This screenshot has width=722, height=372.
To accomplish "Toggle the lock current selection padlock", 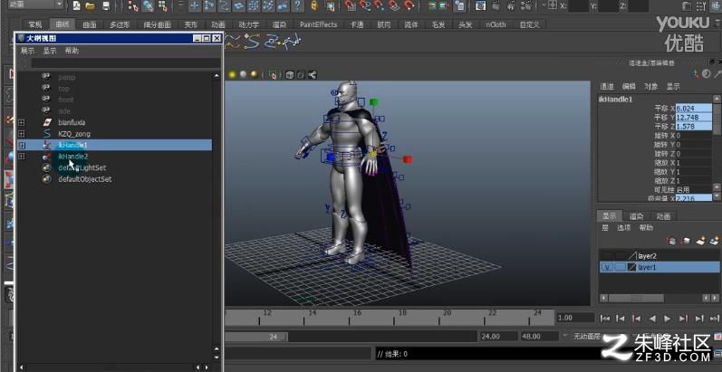I will point(313,5).
